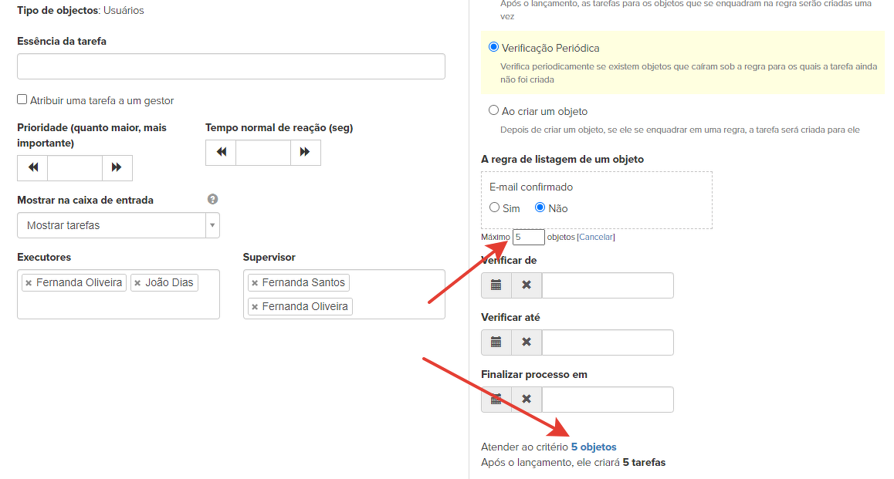
Task: Increase priority with the forward arrows
Action: (x=117, y=168)
